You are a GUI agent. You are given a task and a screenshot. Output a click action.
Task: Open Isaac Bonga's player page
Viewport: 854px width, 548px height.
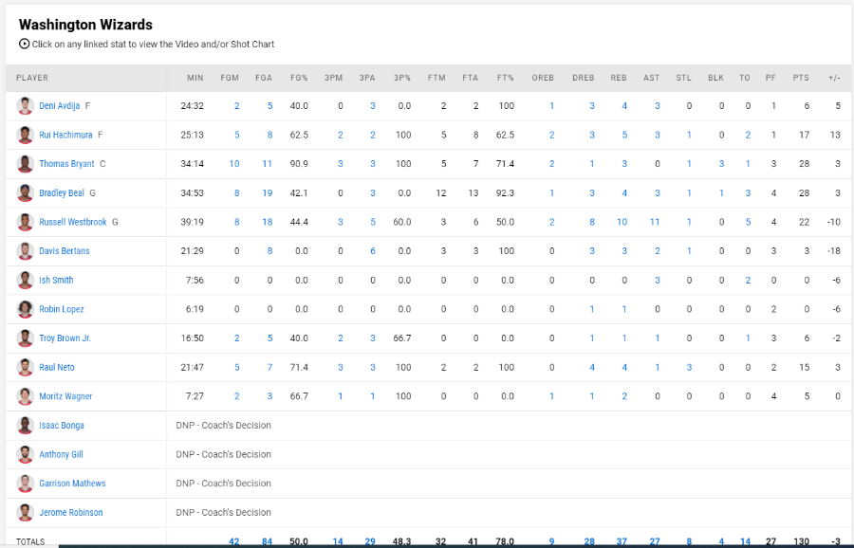point(62,425)
